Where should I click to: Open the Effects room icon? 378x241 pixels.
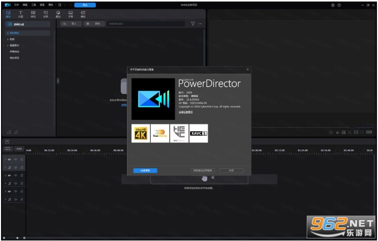tap(45, 14)
